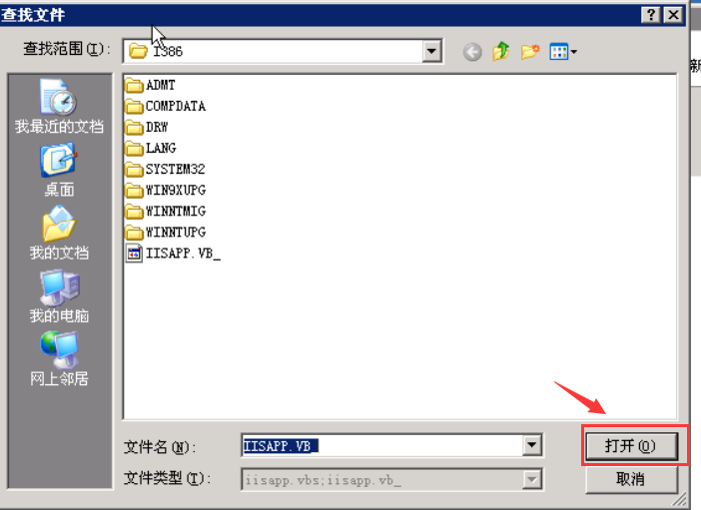Click in the 文件名 filename text field
This screenshot has width=701, height=510.
pyautogui.click(x=382, y=446)
